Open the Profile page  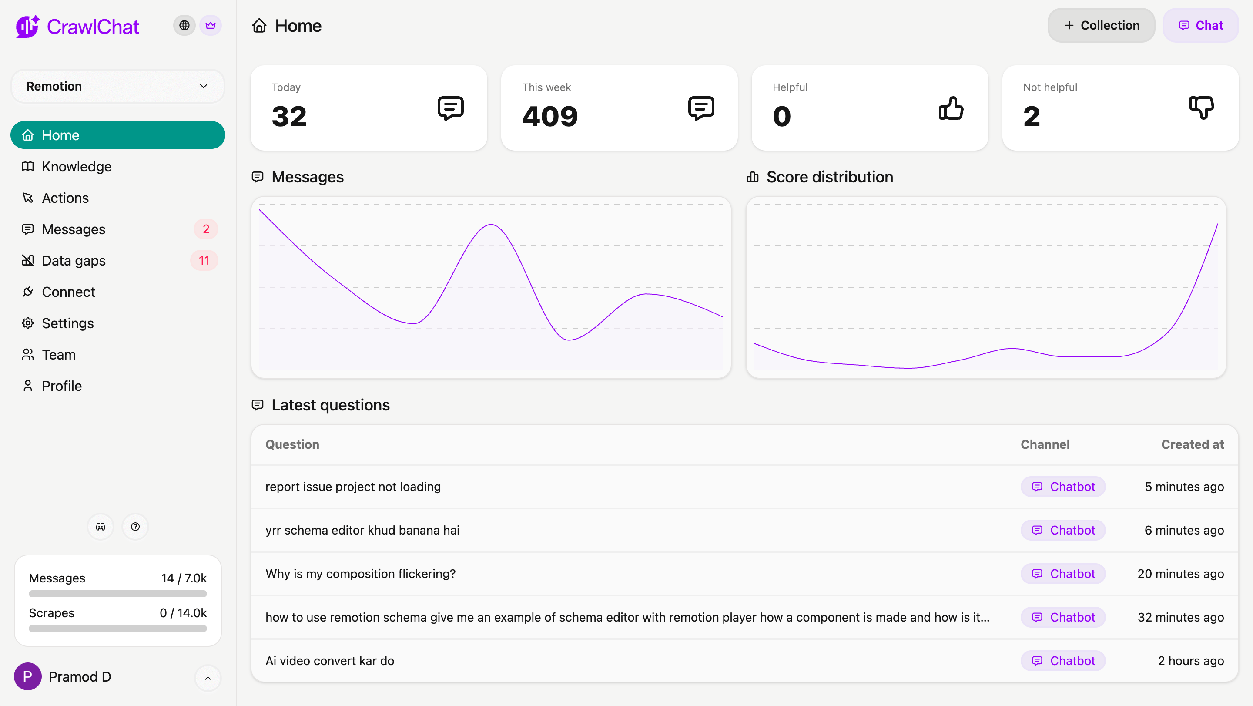tap(118, 386)
